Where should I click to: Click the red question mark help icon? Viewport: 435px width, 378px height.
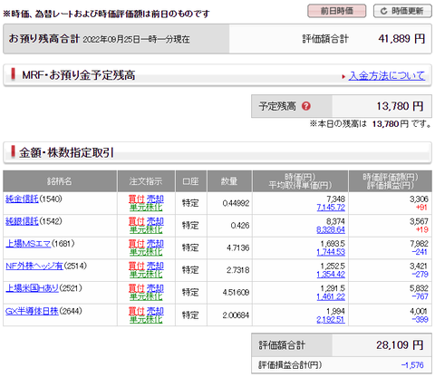click(306, 106)
